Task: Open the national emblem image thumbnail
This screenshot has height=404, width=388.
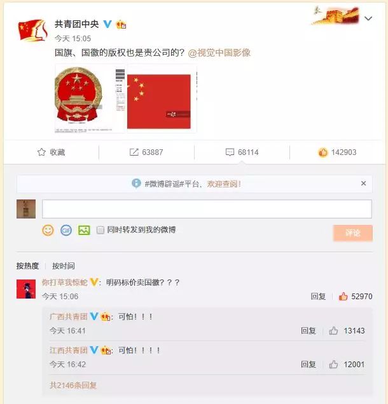Action: 90,98
